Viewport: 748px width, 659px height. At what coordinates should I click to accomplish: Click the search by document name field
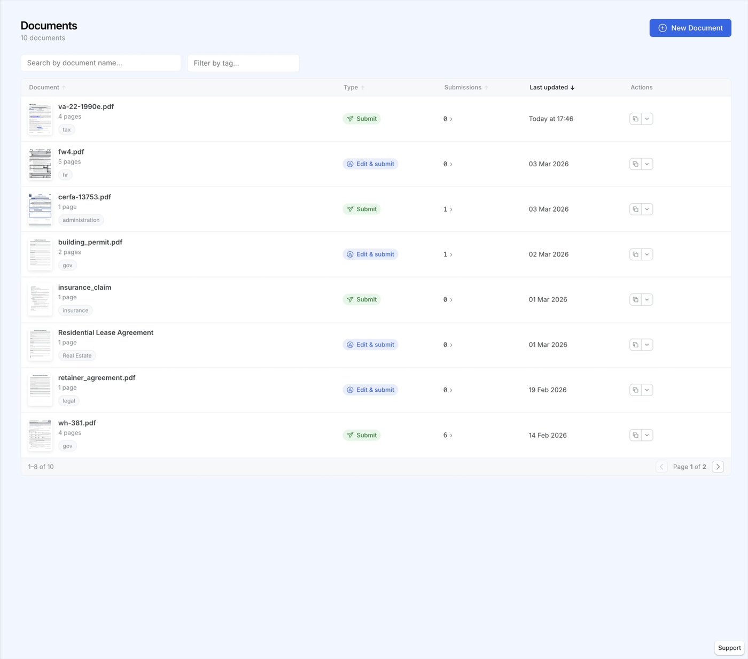pos(100,63)
